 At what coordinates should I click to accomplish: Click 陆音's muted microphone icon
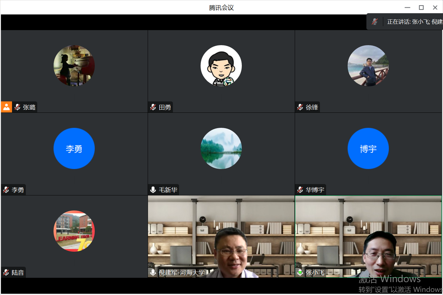click(6, 273)
